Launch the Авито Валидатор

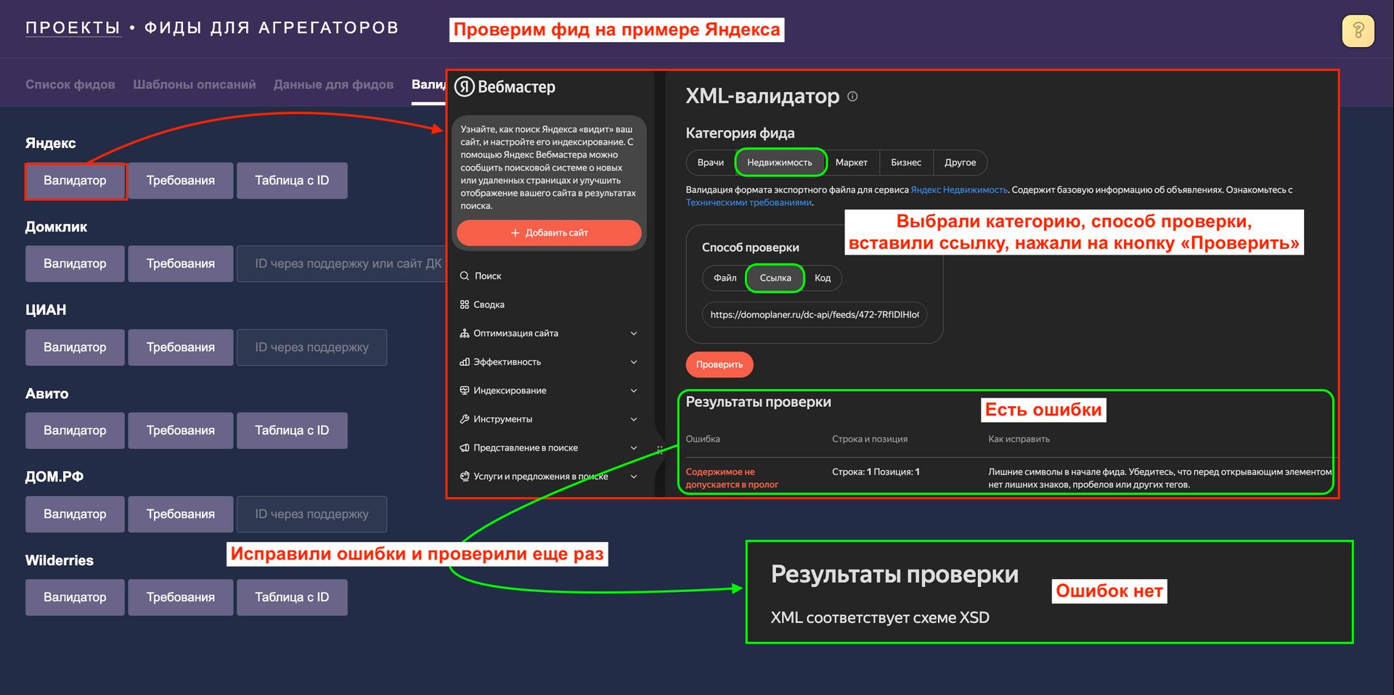click(x=75, y=430)
